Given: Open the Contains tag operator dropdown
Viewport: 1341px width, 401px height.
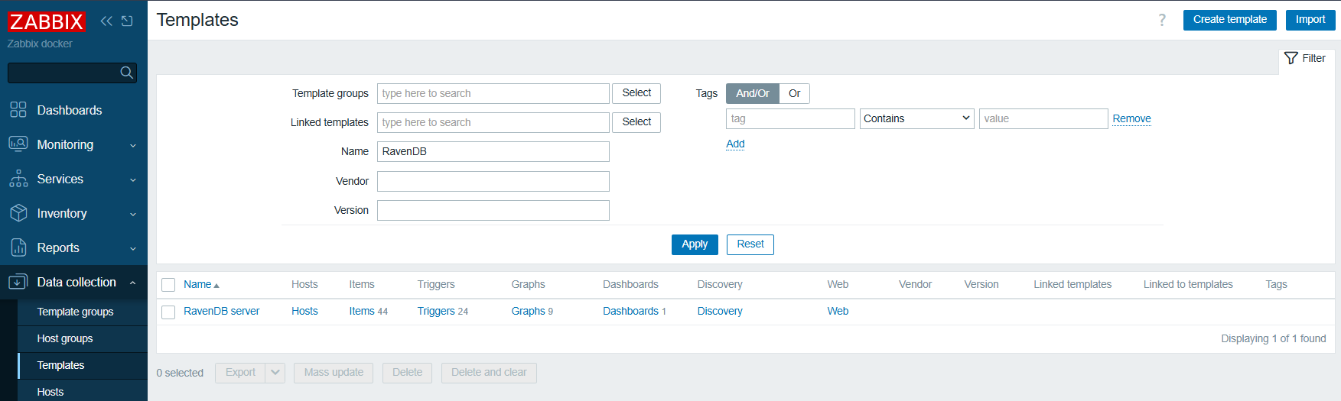Looking at the screenshot, I should click(916, 118).
